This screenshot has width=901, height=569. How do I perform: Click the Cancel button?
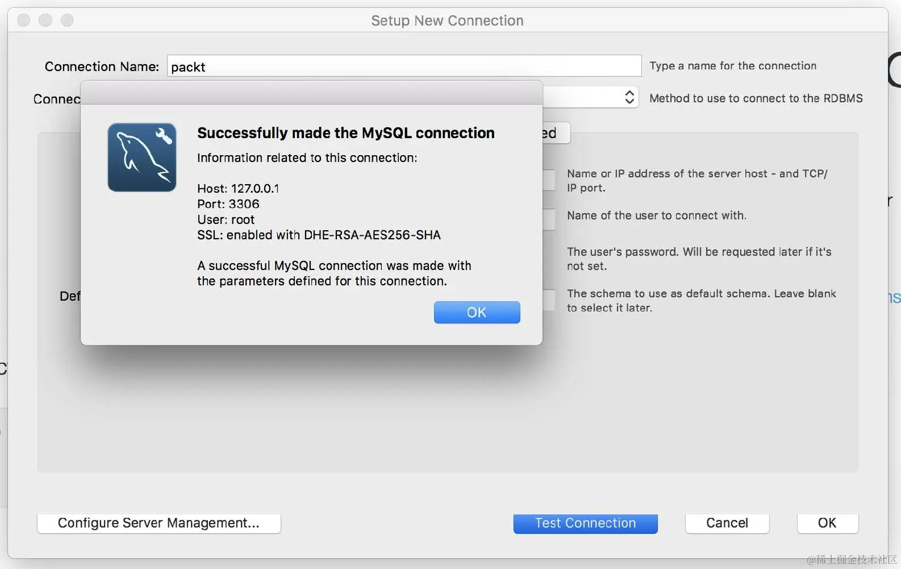pyautogui.click(x=727, y=523)
